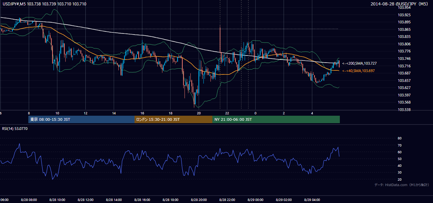This screenshot has width=433, height=203.
Task: Click the RSI axis level 50
Action: point(399,159)
